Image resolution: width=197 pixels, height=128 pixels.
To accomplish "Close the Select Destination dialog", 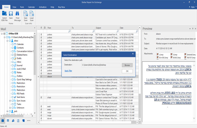I will pos(133,54).
